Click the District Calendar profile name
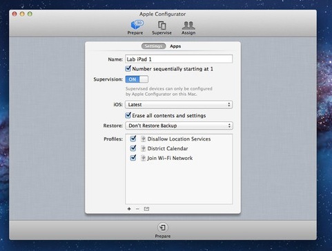The image size is (332, 251). [x=168, y=148]
